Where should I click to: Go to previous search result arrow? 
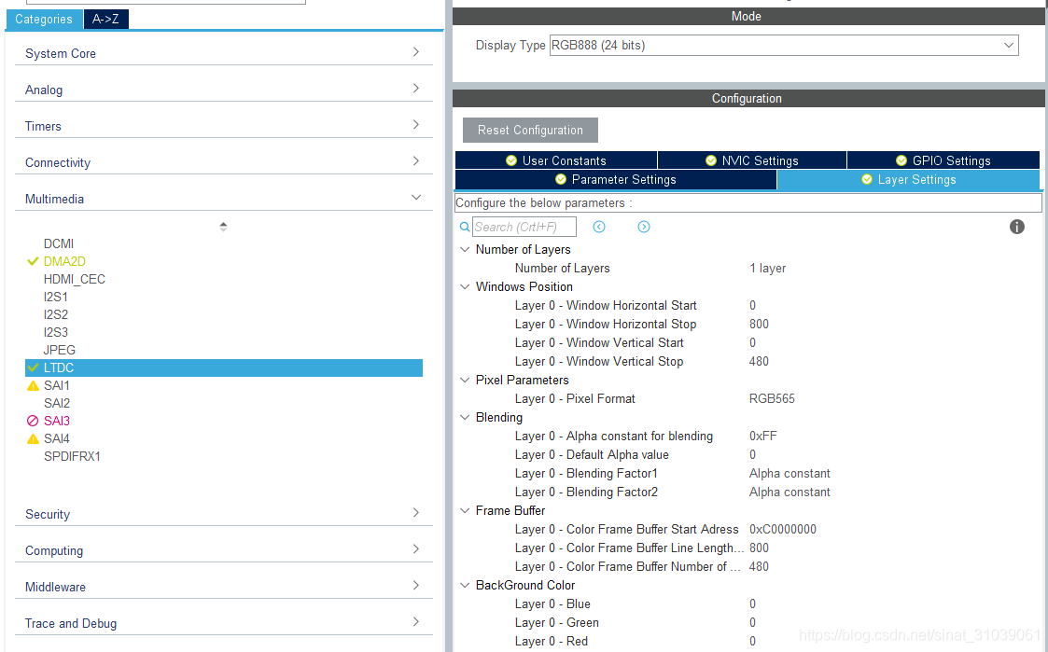[x=599, y=228]
